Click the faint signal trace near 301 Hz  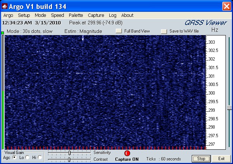point(80,73)
